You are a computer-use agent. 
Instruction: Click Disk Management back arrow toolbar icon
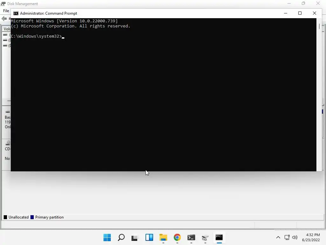[x=4, y=19]
